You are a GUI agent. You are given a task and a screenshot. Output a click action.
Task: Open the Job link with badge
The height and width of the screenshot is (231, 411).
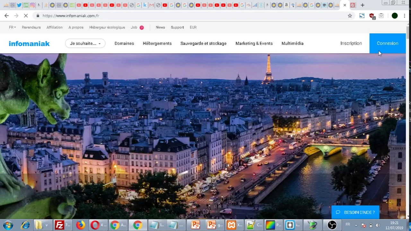coord(137,27)
